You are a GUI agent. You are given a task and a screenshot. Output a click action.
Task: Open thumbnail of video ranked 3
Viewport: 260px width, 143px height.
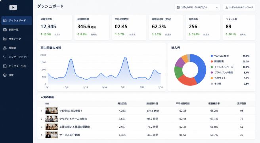click(x=52, y=127)
